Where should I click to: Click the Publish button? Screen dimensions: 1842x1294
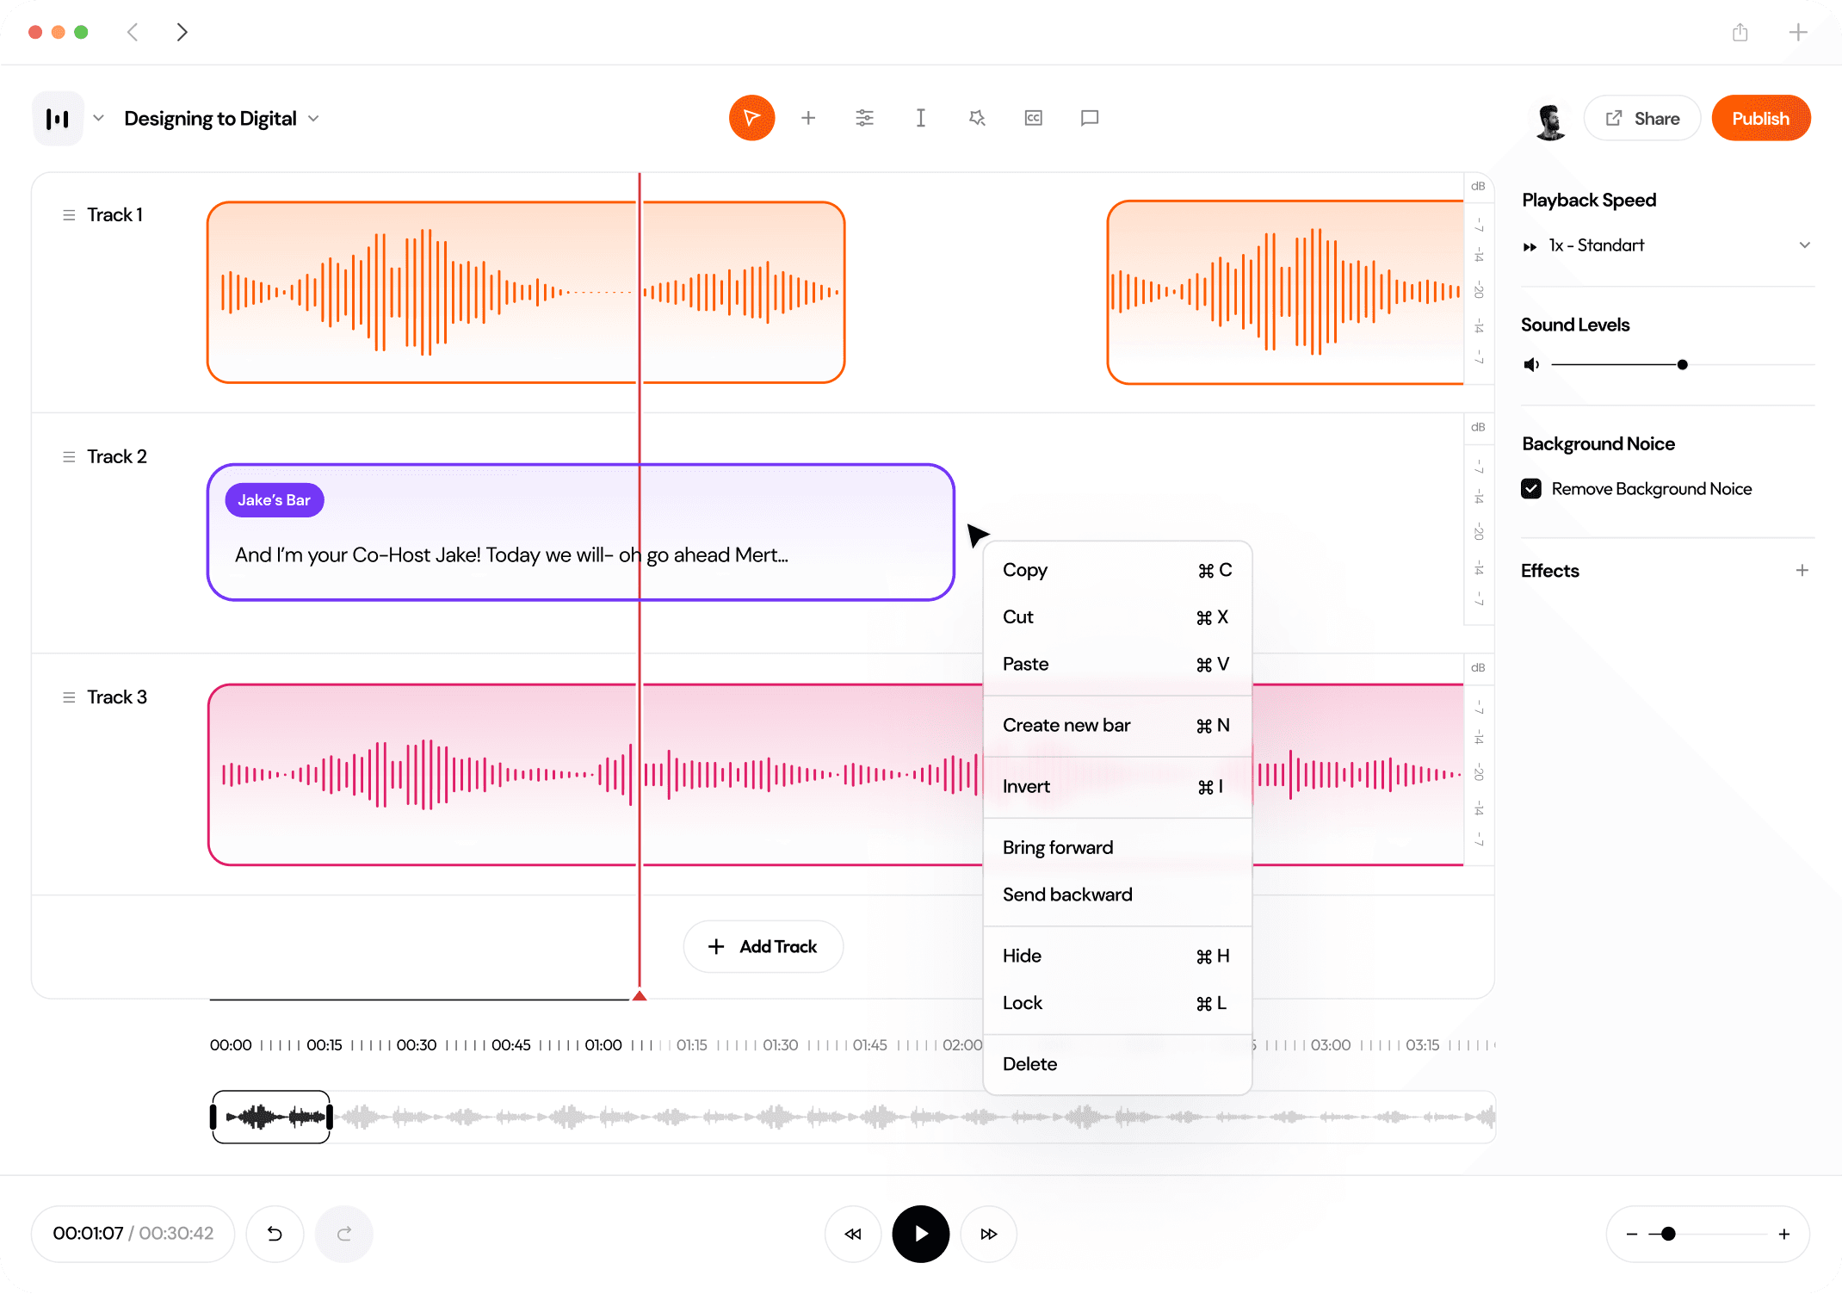point(1760,118)
